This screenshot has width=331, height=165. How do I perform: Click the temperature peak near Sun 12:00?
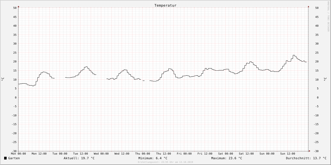tap(294, 55)
